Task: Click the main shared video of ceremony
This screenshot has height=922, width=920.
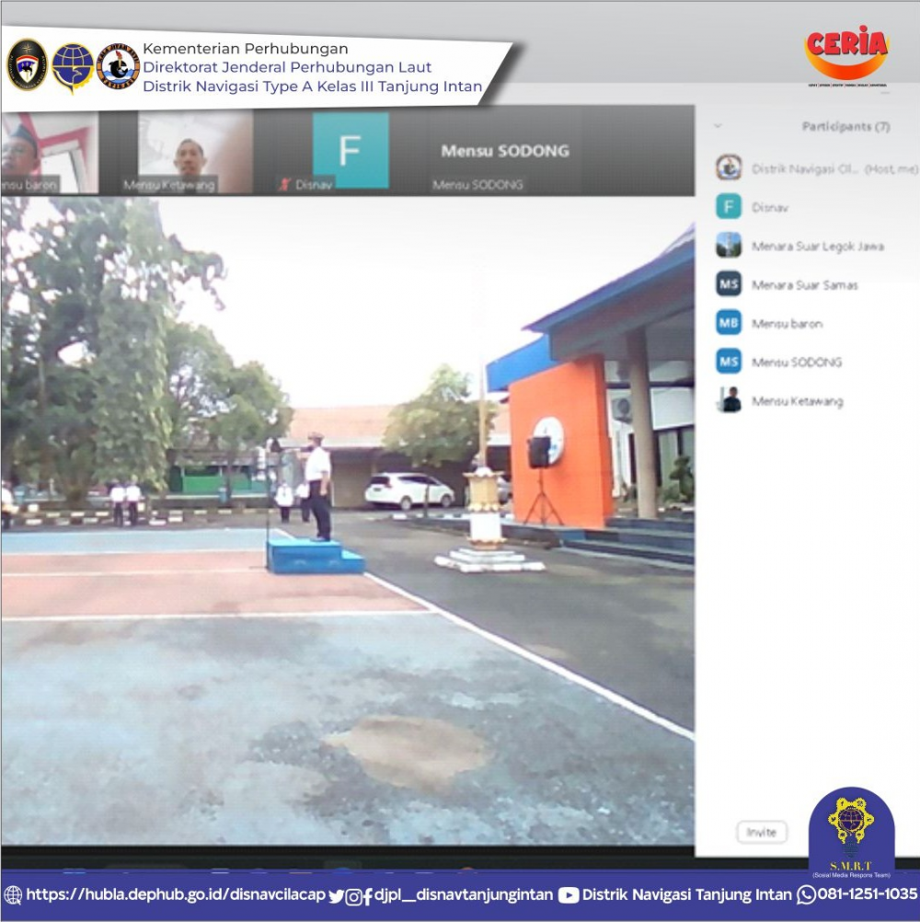Action: pyautogui.click(x=348, y=521)
